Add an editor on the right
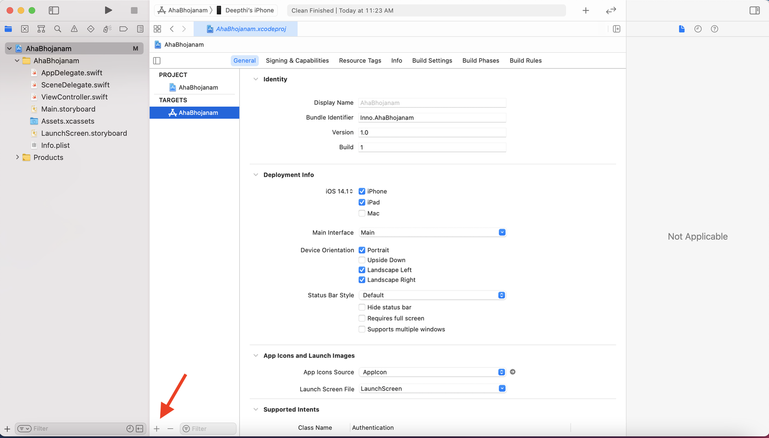 click(617, 29)
